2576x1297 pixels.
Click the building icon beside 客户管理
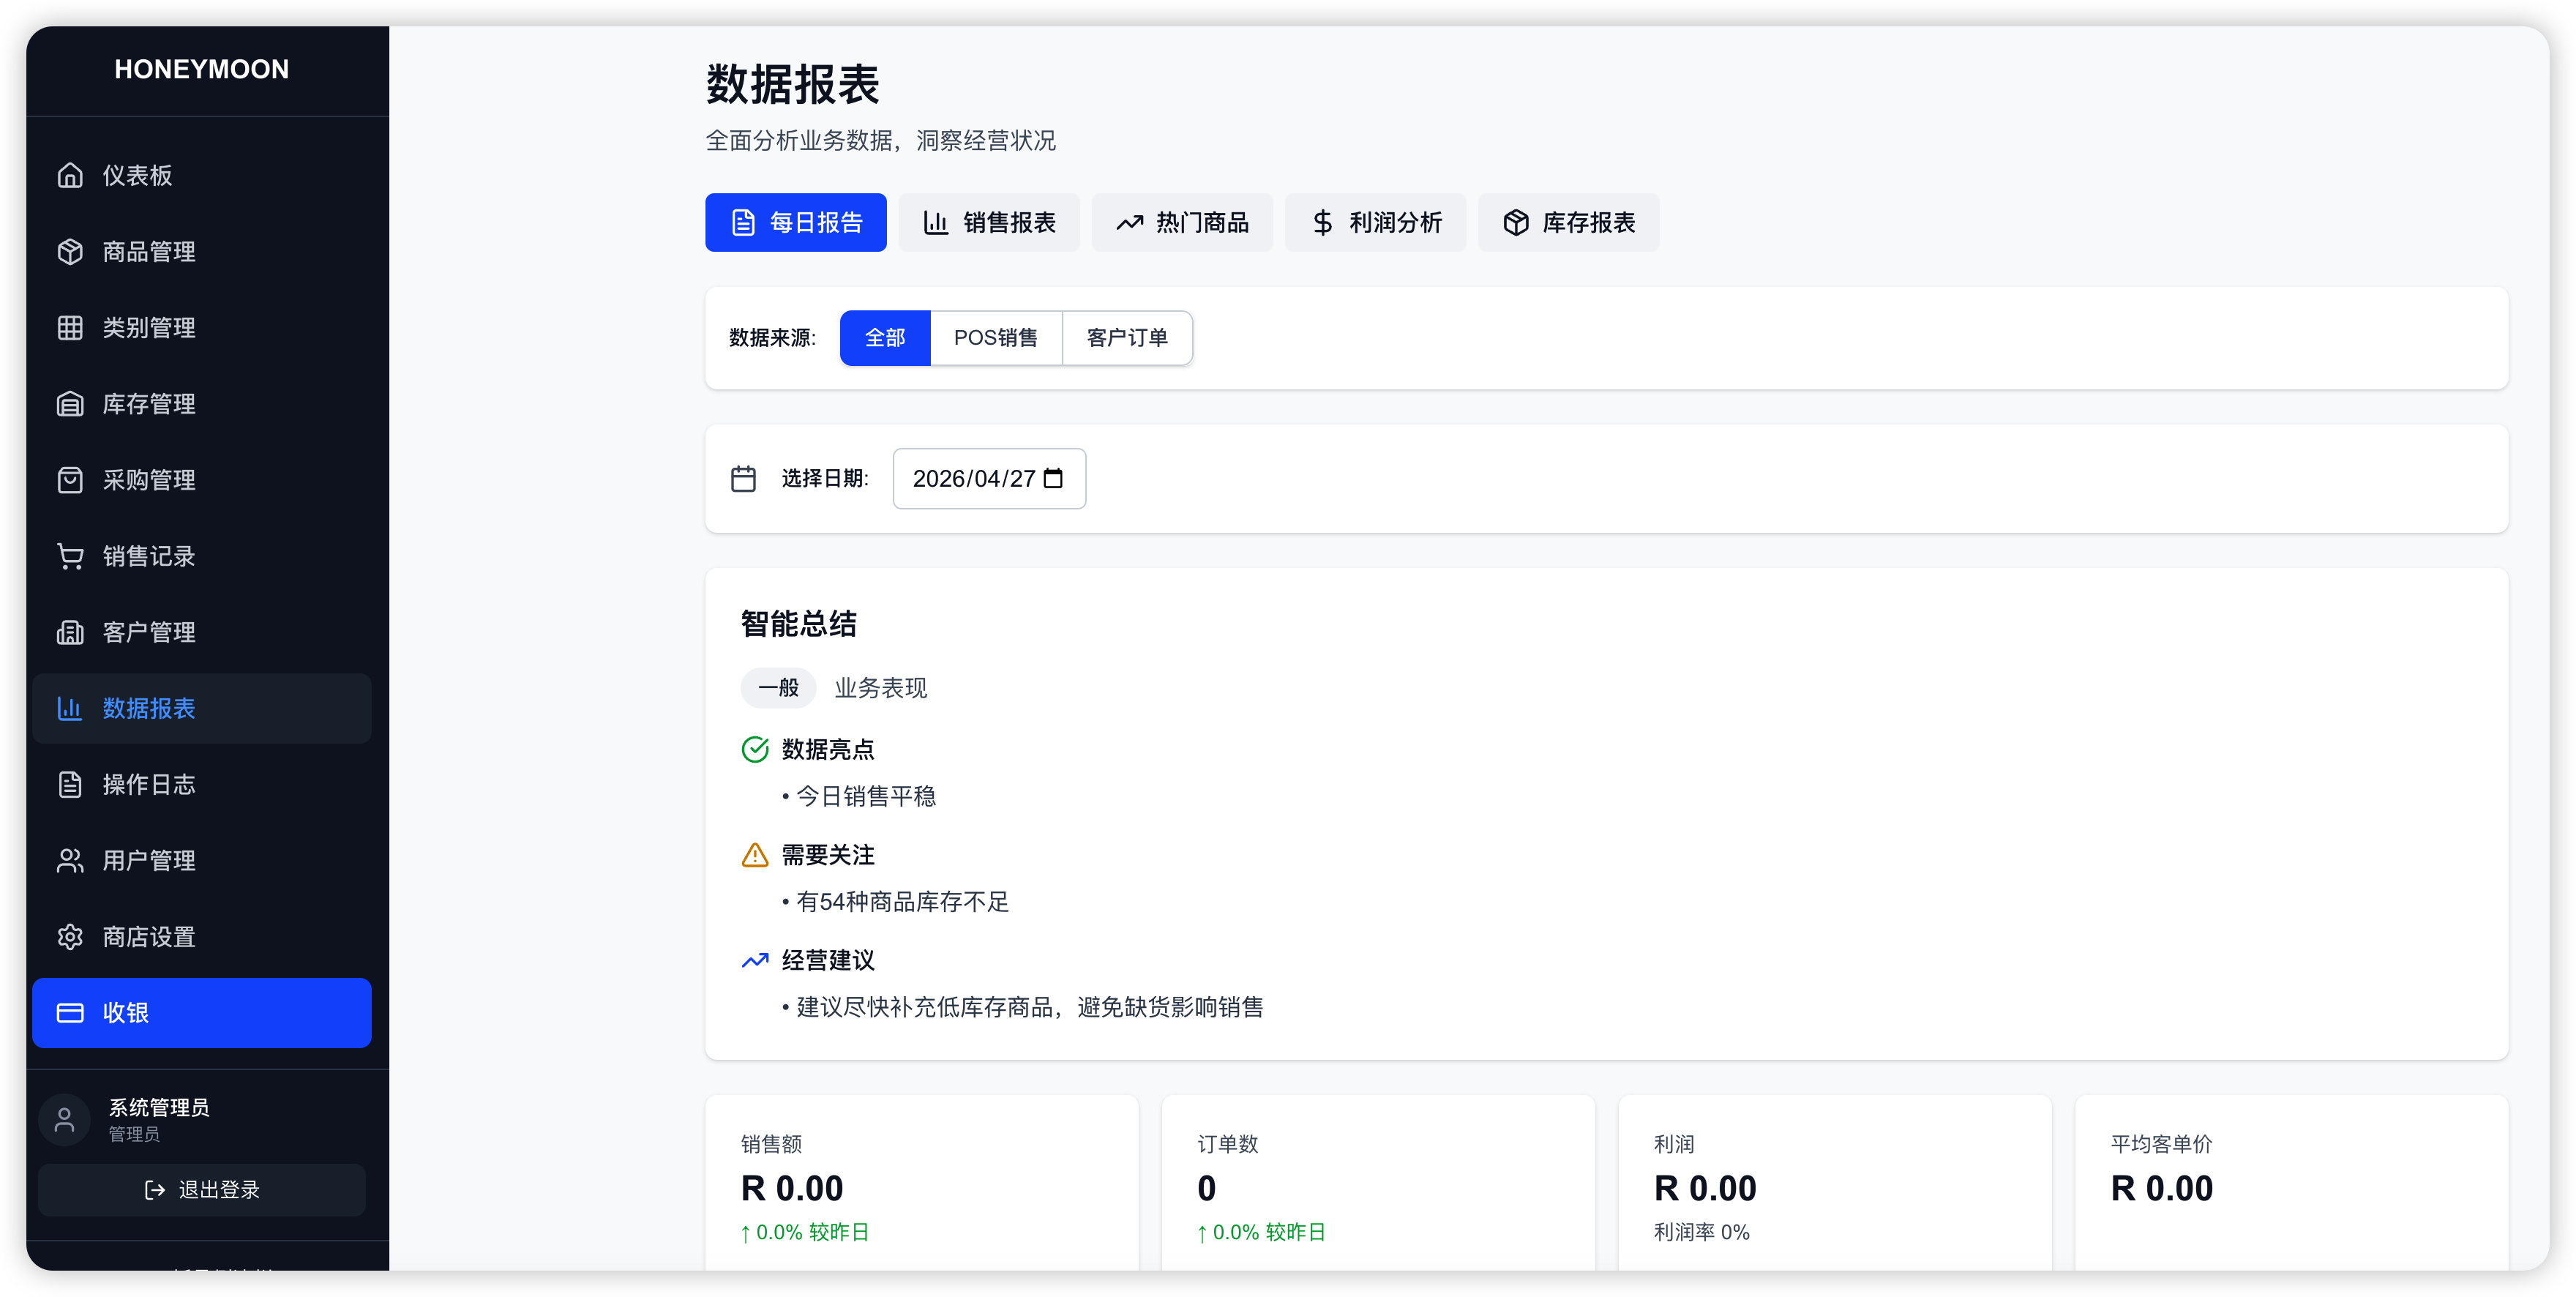[x=70, y=632]
